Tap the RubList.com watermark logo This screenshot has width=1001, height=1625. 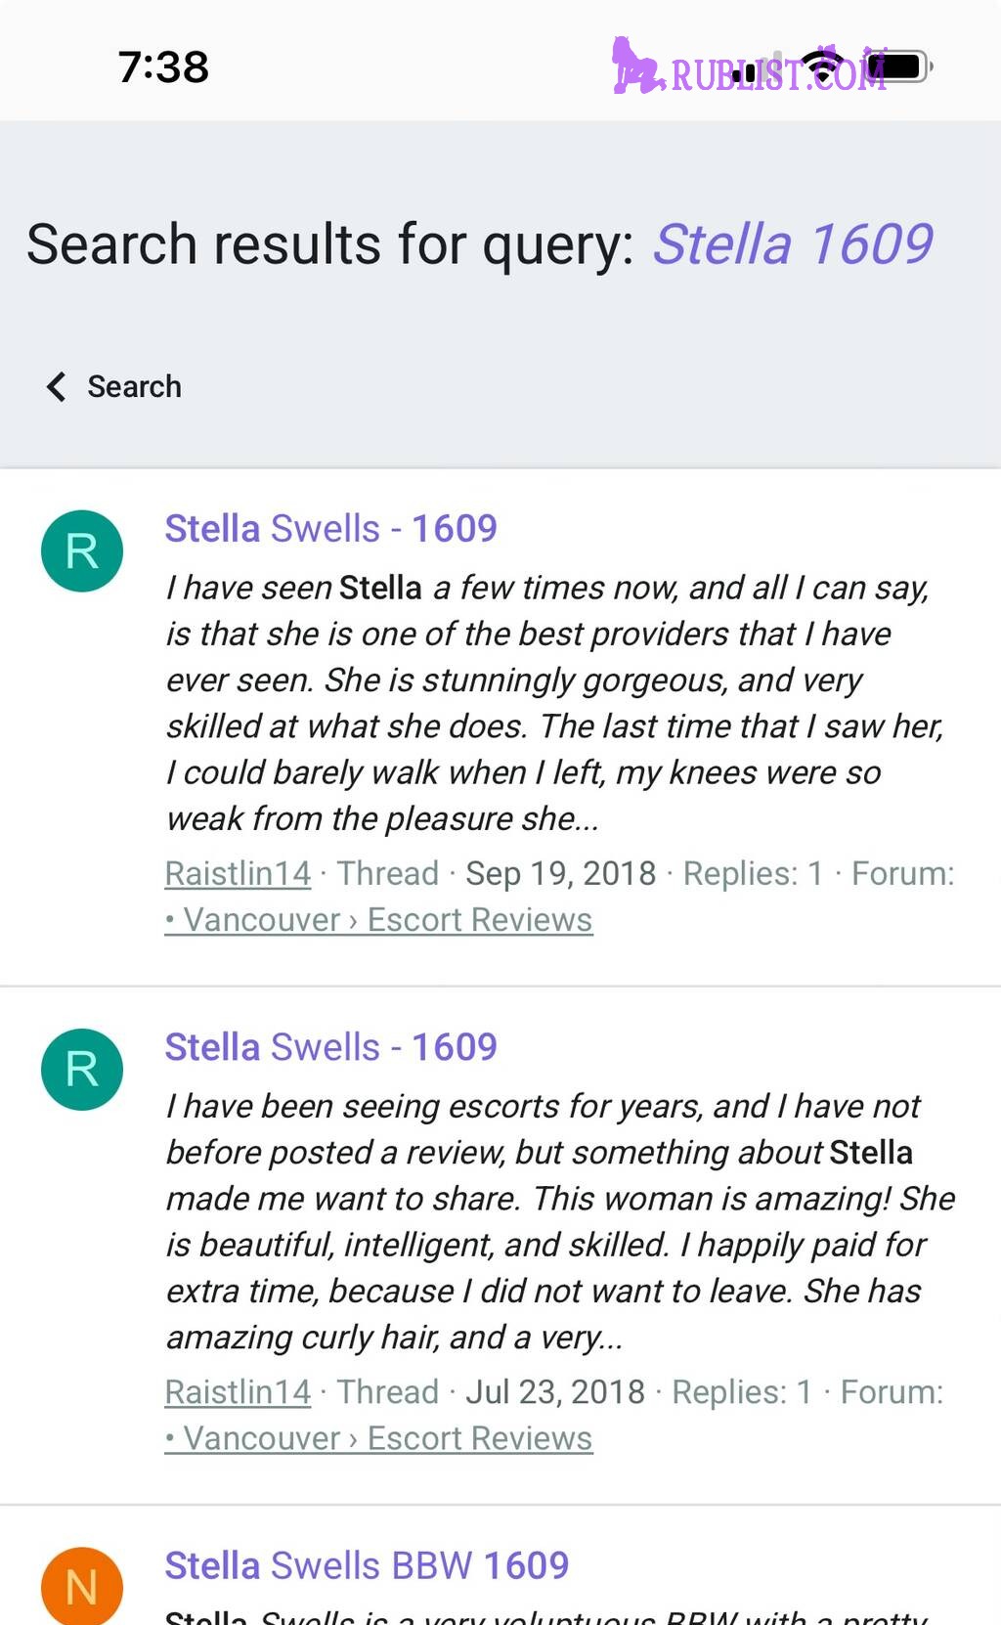(750, 66)
